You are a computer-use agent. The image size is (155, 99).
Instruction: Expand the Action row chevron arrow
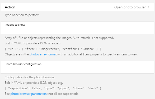point(148,7)
